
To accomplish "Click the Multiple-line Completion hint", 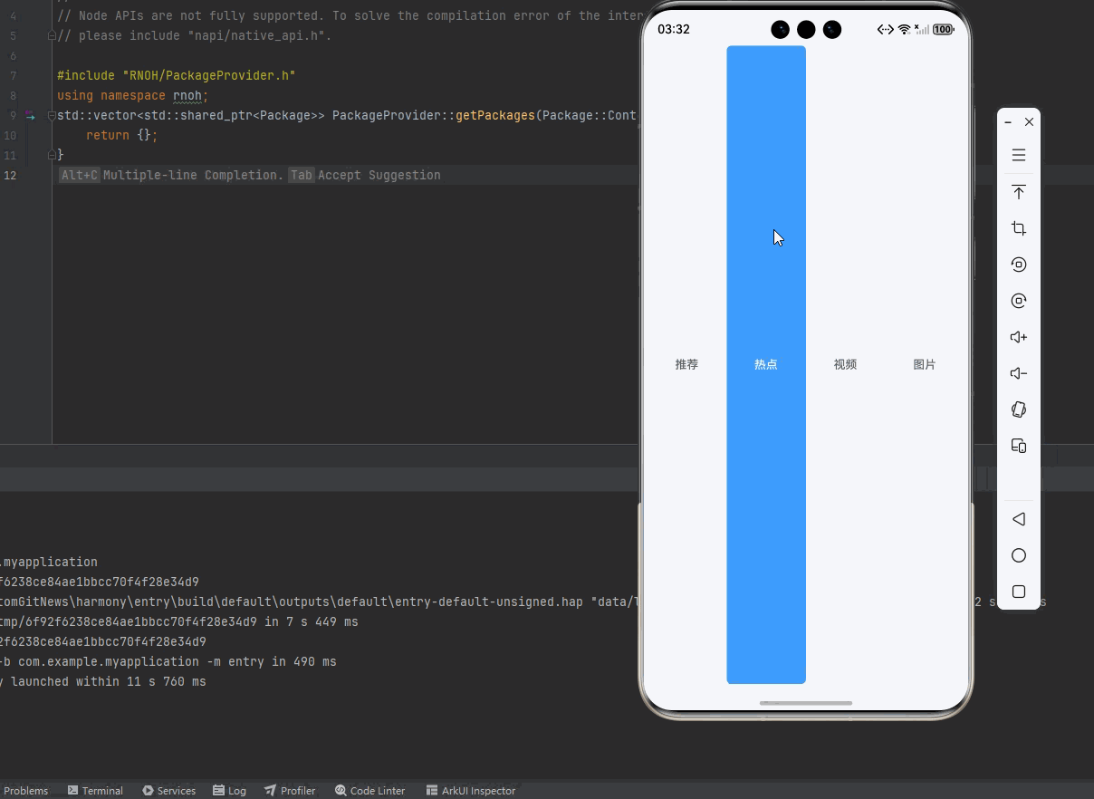I will coord(193,175).
